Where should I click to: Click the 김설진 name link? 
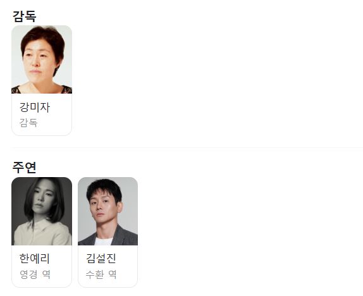pyautogui.click(x=101, y=259)
